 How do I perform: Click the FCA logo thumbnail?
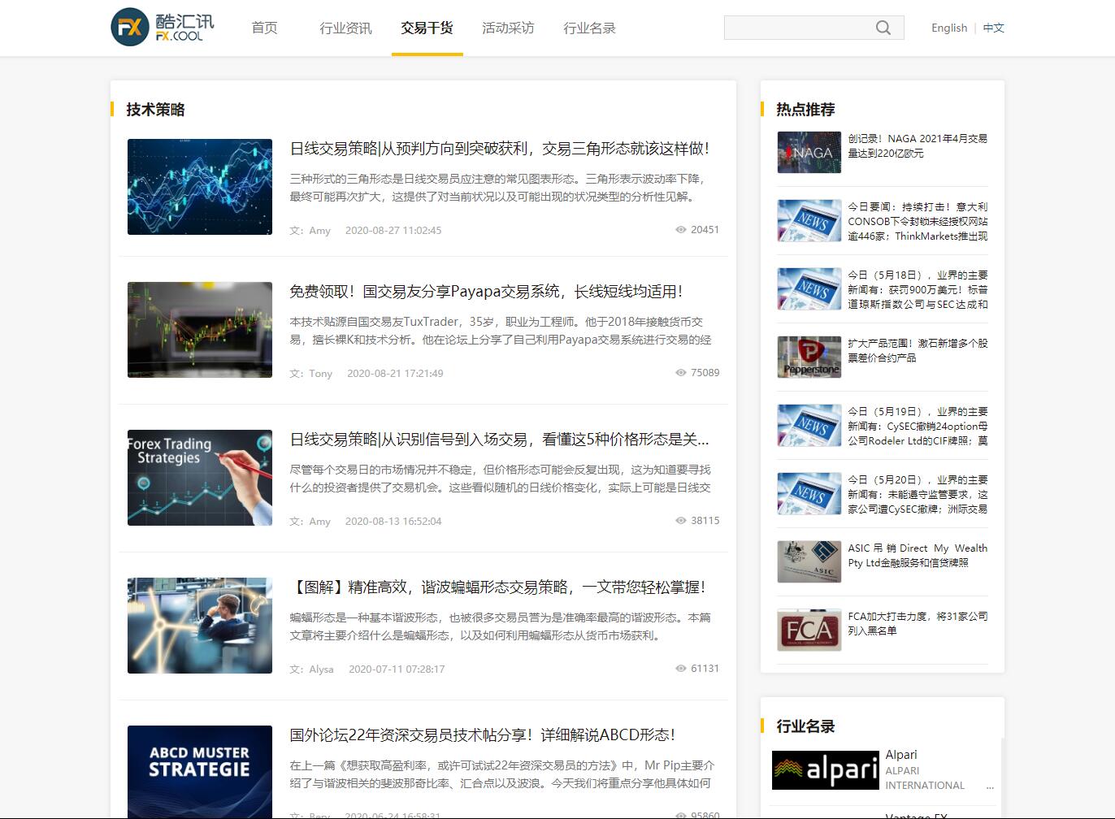(809, 630)
